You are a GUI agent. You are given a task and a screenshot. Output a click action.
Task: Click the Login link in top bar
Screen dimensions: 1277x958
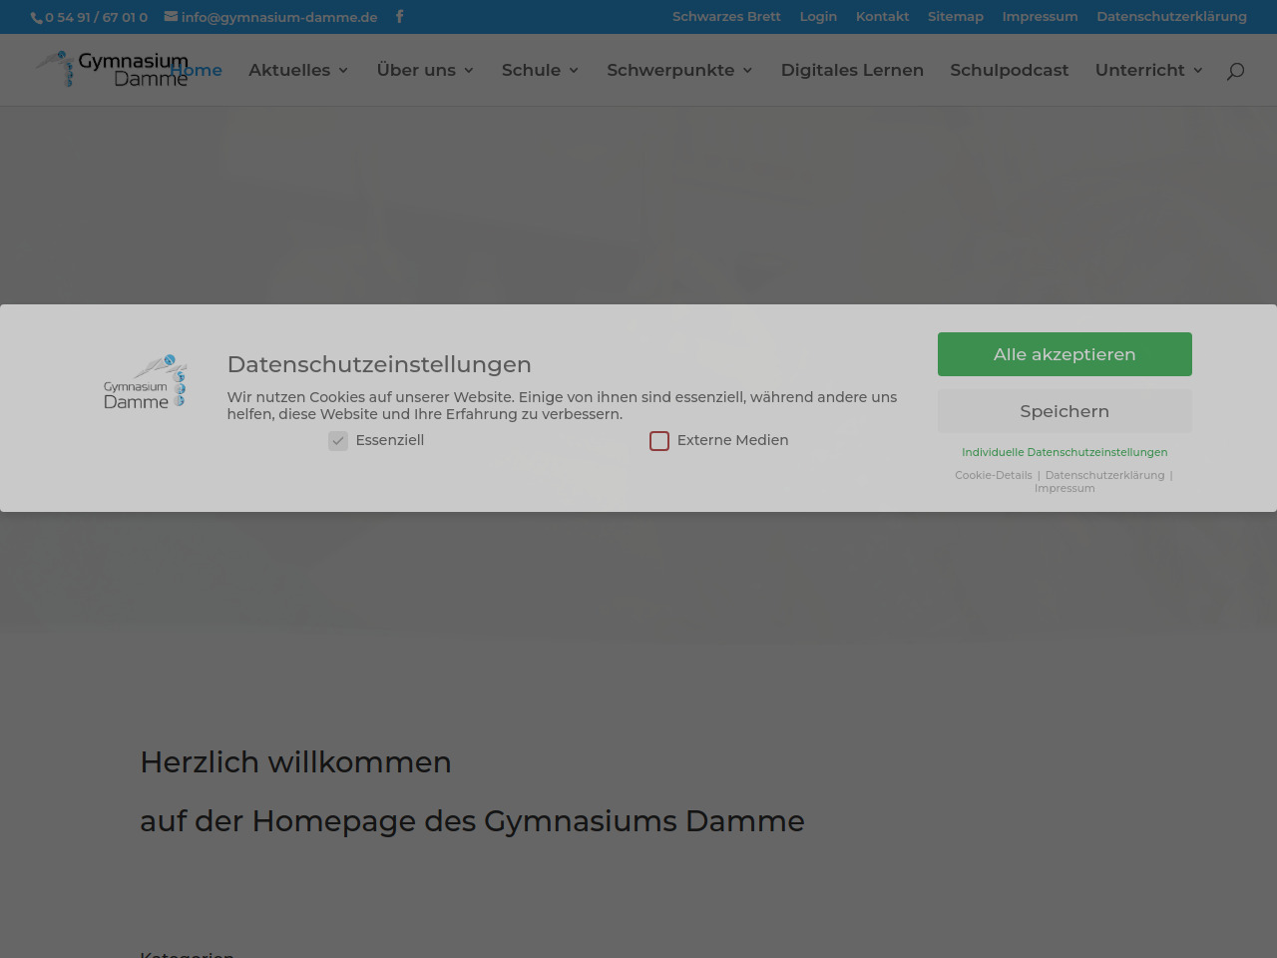818,16
